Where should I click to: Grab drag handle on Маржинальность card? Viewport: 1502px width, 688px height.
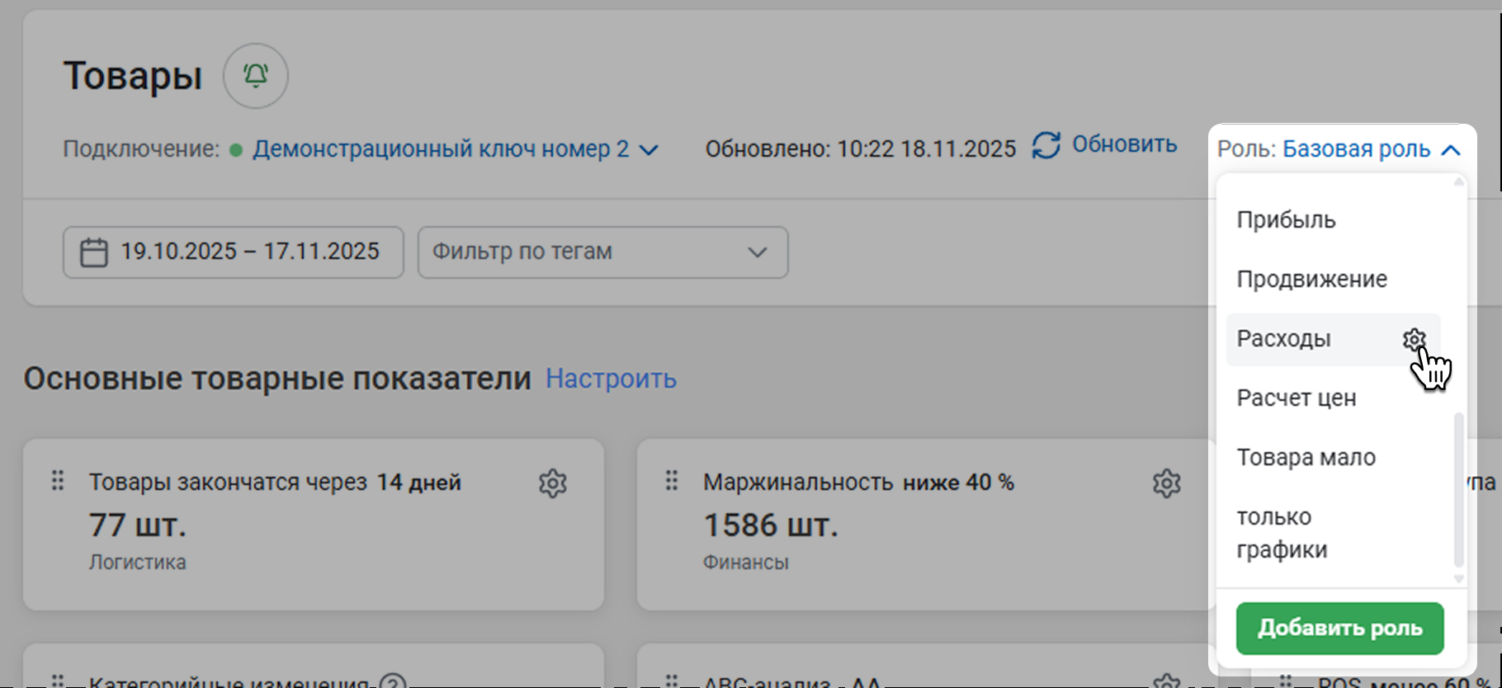pos(672,481)
